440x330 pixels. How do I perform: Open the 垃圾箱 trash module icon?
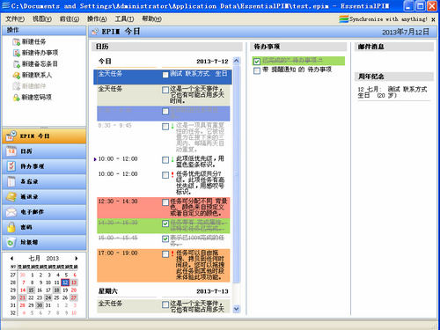point(11,242)
